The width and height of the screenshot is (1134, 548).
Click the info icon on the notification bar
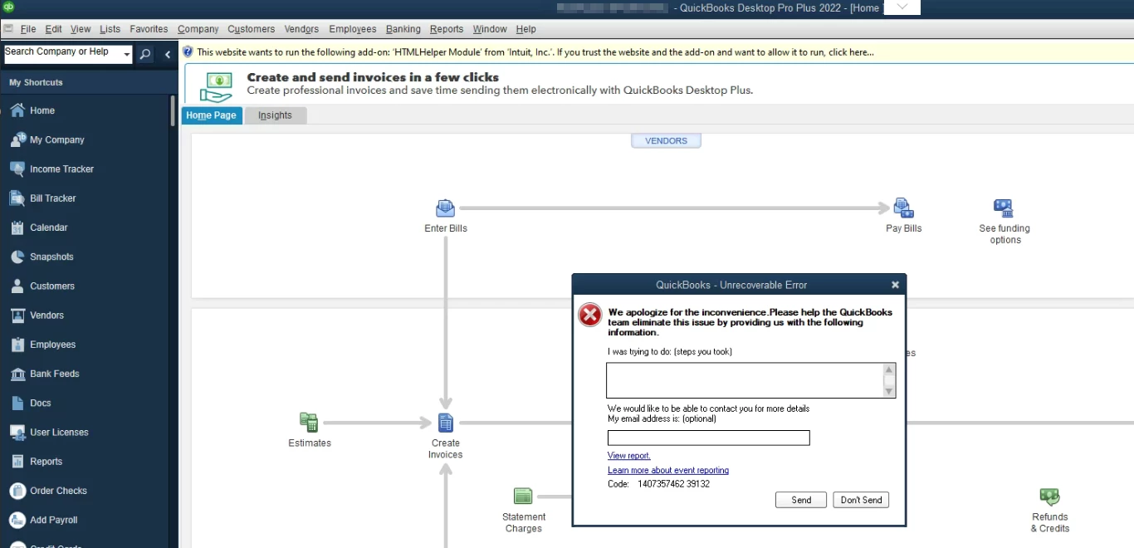(188, 51)
